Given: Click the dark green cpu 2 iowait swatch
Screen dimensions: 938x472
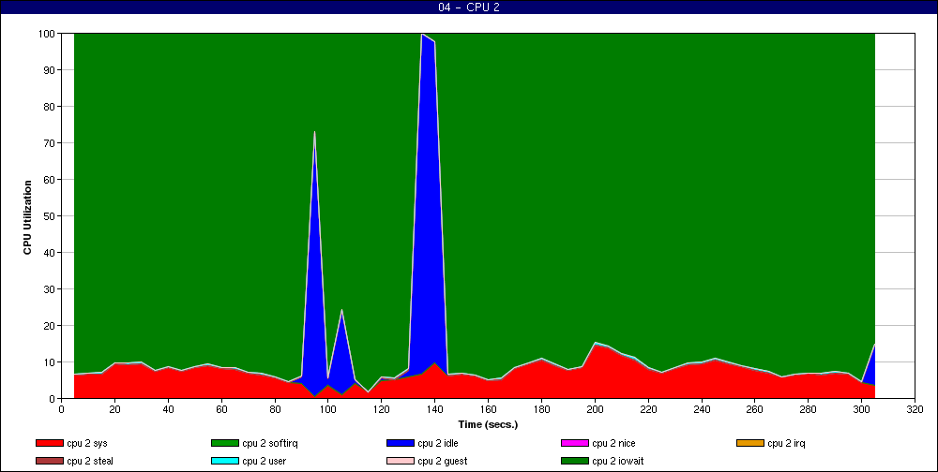Looking at the screenshot, I should click(574, 462).
